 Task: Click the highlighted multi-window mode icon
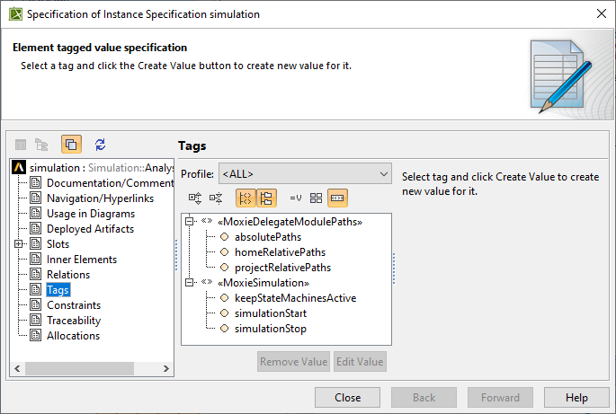[71, 144]
